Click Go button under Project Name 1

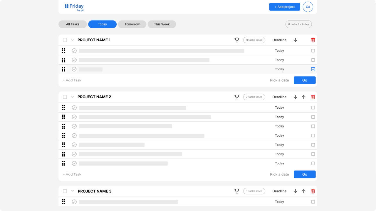(x=305, y=80)
